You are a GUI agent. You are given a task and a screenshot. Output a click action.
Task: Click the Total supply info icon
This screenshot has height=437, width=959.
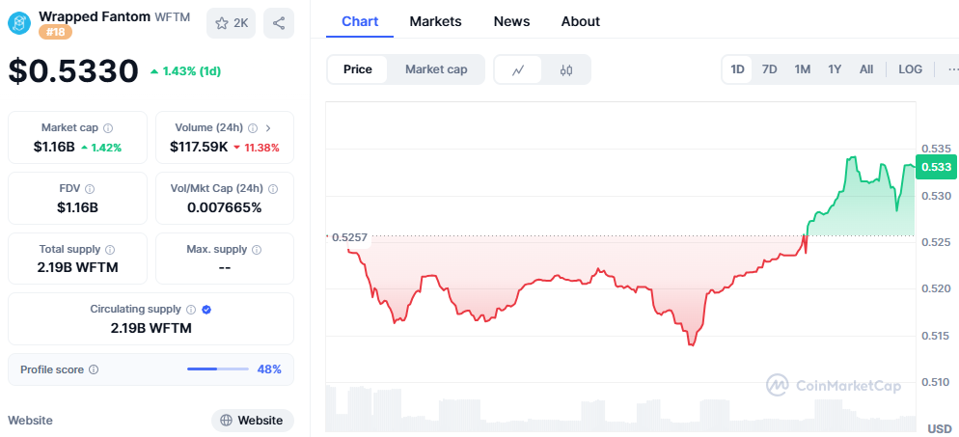pos(110,250)
